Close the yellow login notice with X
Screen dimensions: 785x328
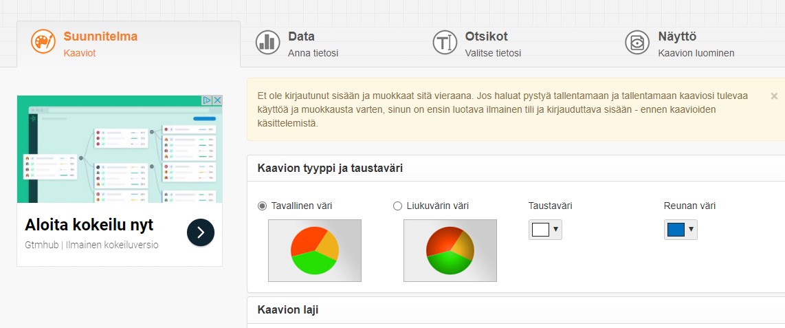point(774,96)
